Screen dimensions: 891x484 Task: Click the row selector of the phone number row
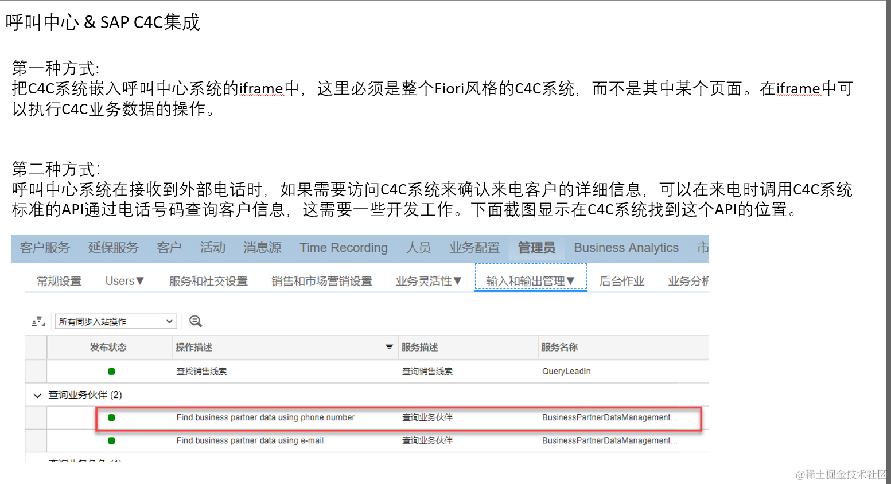tap(36, 417)
